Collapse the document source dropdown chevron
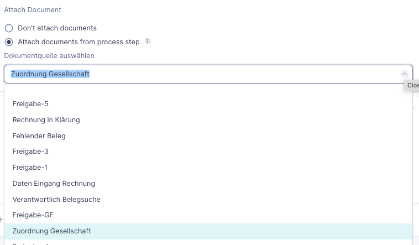The width and height of the screenshot is (419, 245). tap(404, 74)
